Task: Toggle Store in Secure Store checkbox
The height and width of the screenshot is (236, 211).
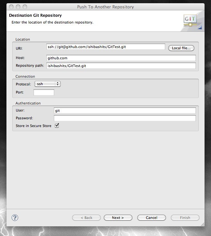Action: [x=57, y=125]
